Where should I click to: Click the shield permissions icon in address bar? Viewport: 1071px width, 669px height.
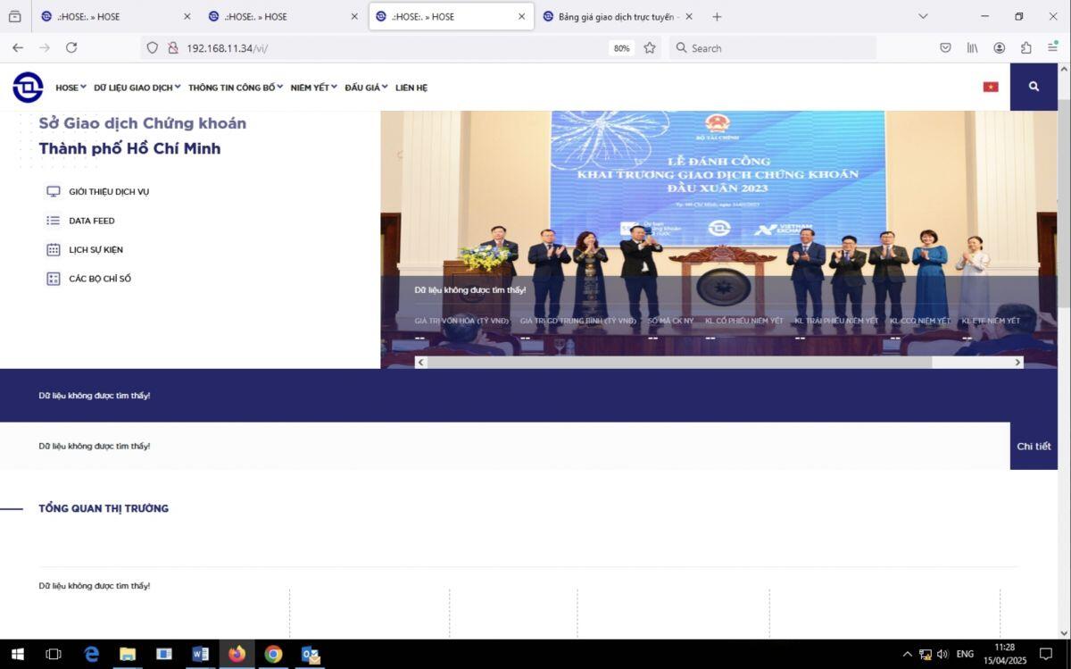152,47
